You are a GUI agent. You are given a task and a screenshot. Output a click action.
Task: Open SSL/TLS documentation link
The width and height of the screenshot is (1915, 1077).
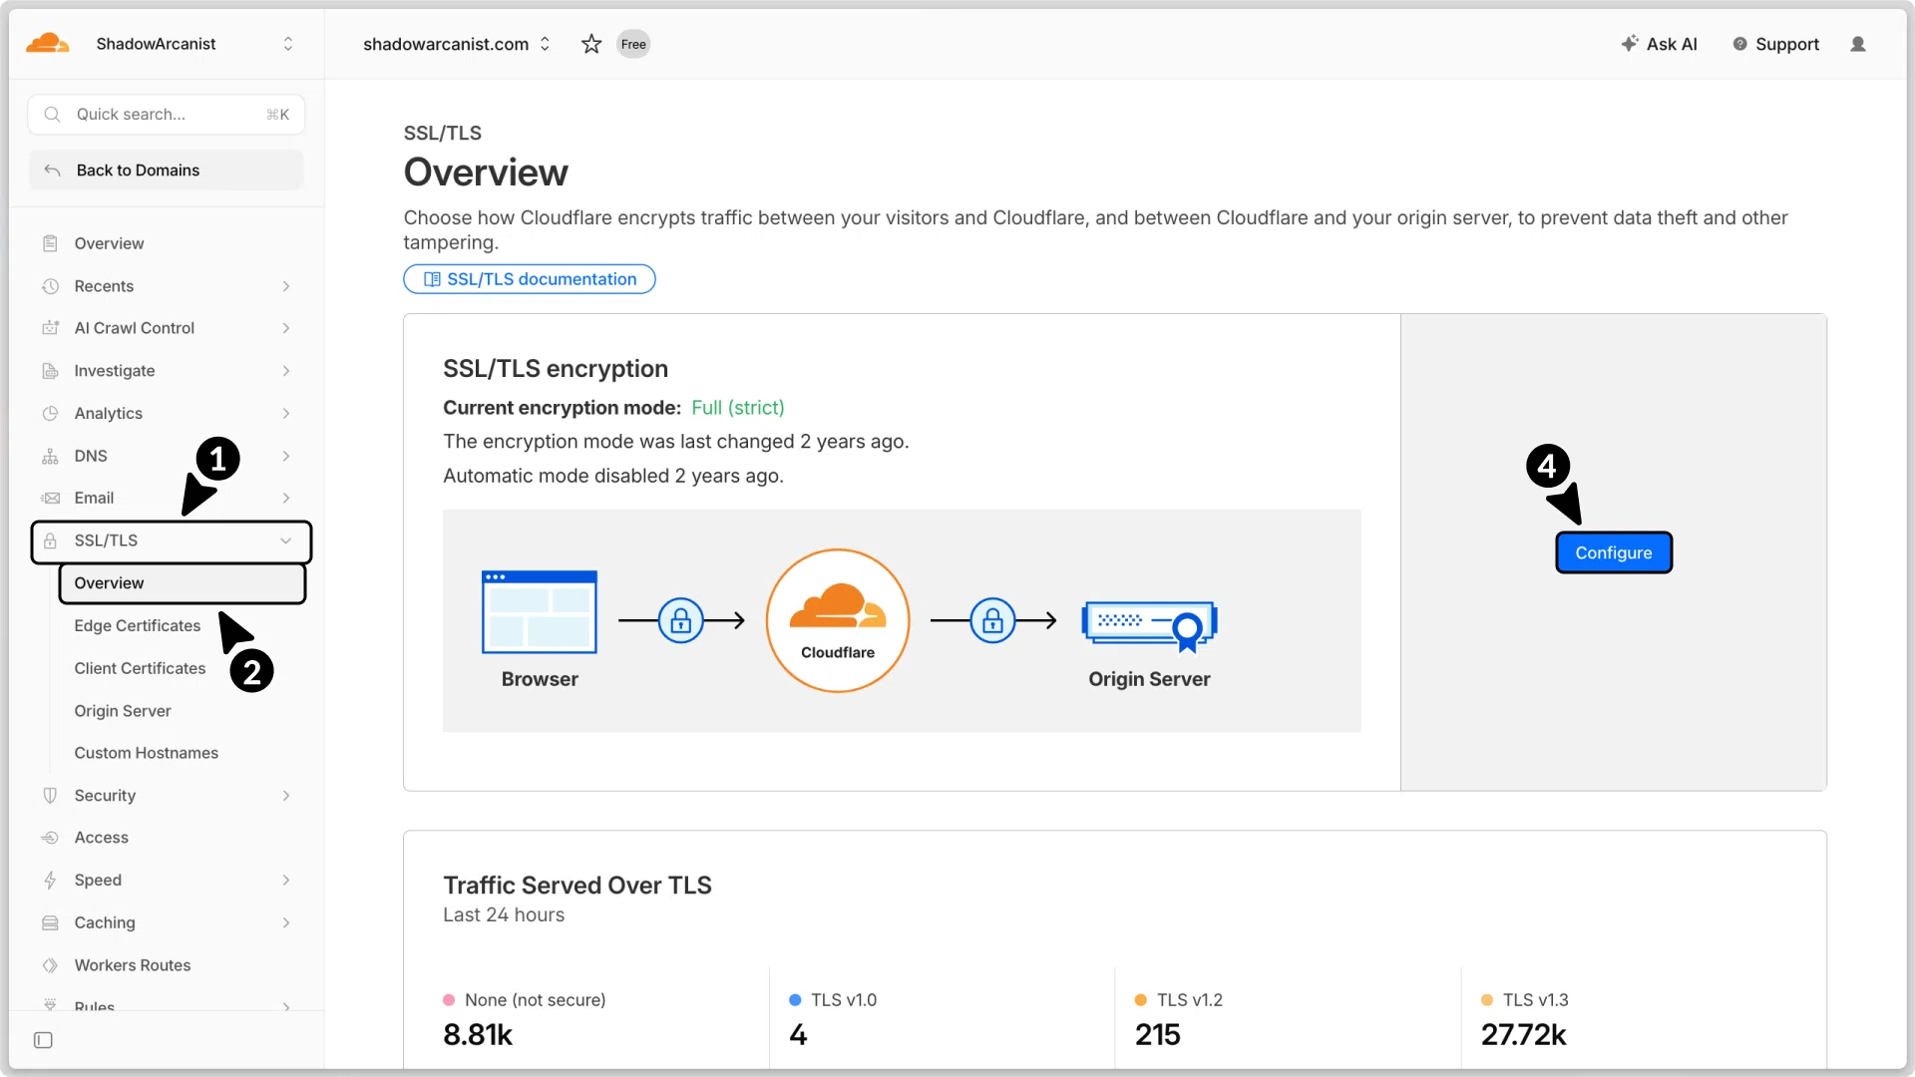(530, 279)
